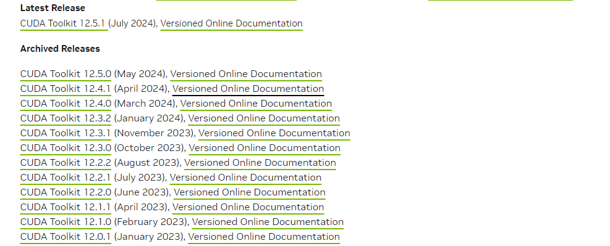Viewport: 610px width, 246px height.
Task: Open CUDA Toolkit 12.4.0 link
Action: pos(66,104)
